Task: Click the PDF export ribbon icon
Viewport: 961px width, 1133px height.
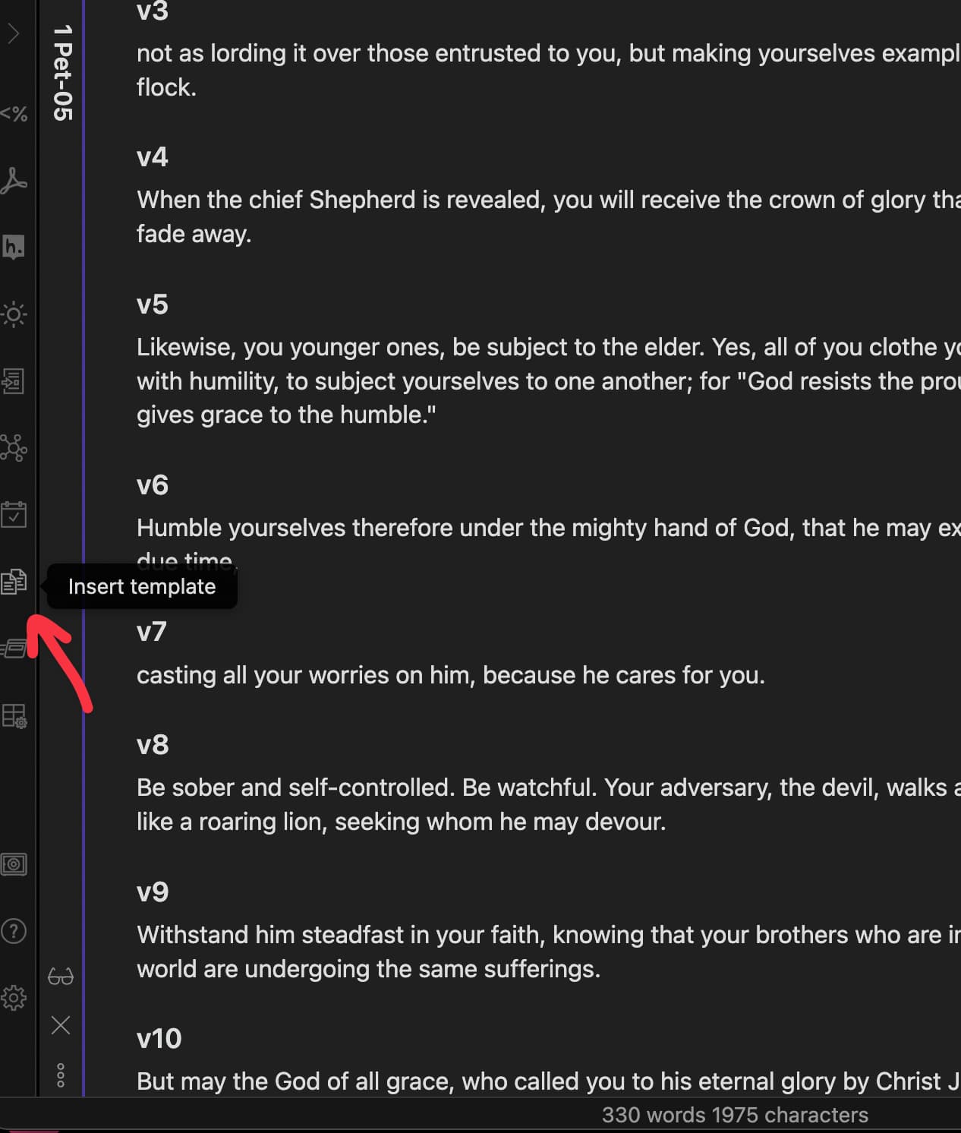Action: pyautogui.click(x=14, y=181)
